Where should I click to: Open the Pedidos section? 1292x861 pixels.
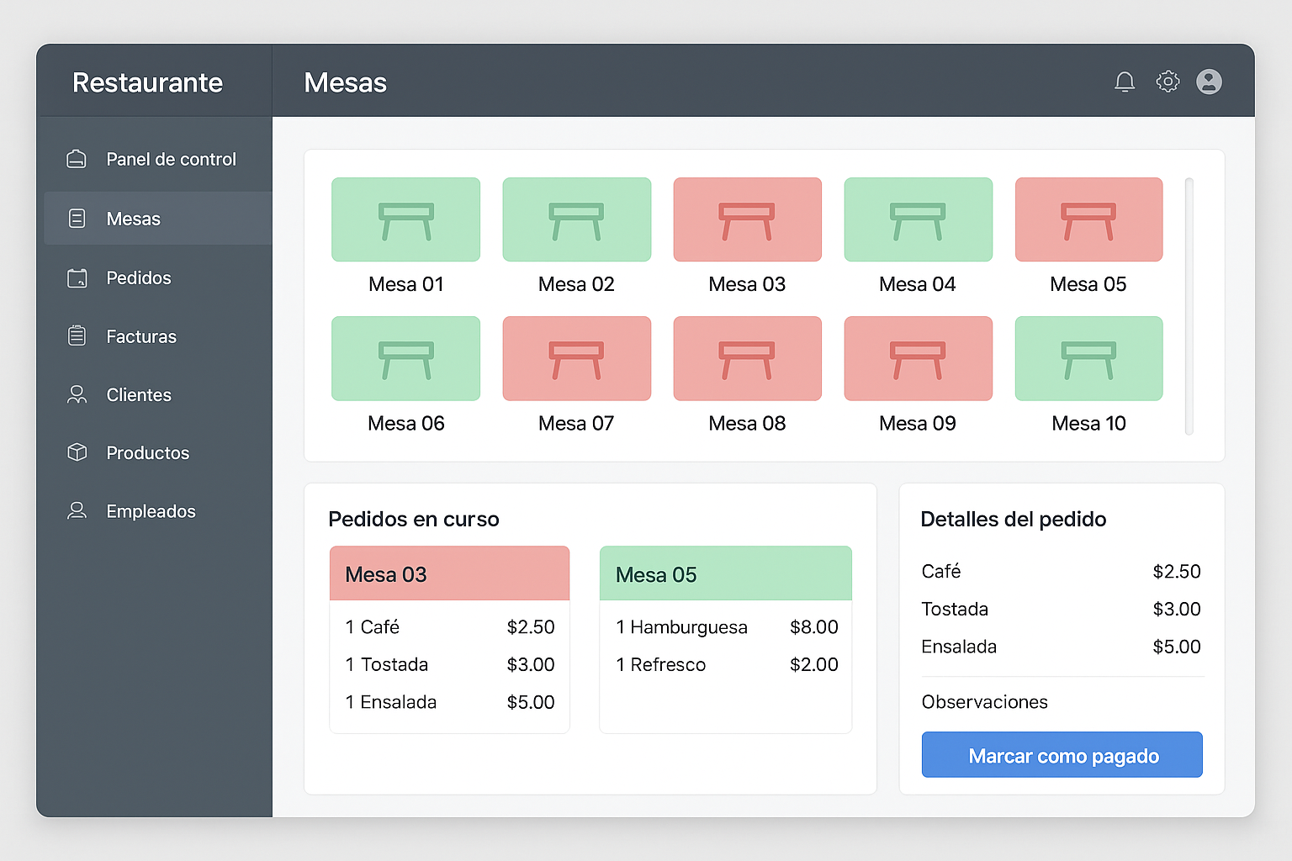click(158, 277)
